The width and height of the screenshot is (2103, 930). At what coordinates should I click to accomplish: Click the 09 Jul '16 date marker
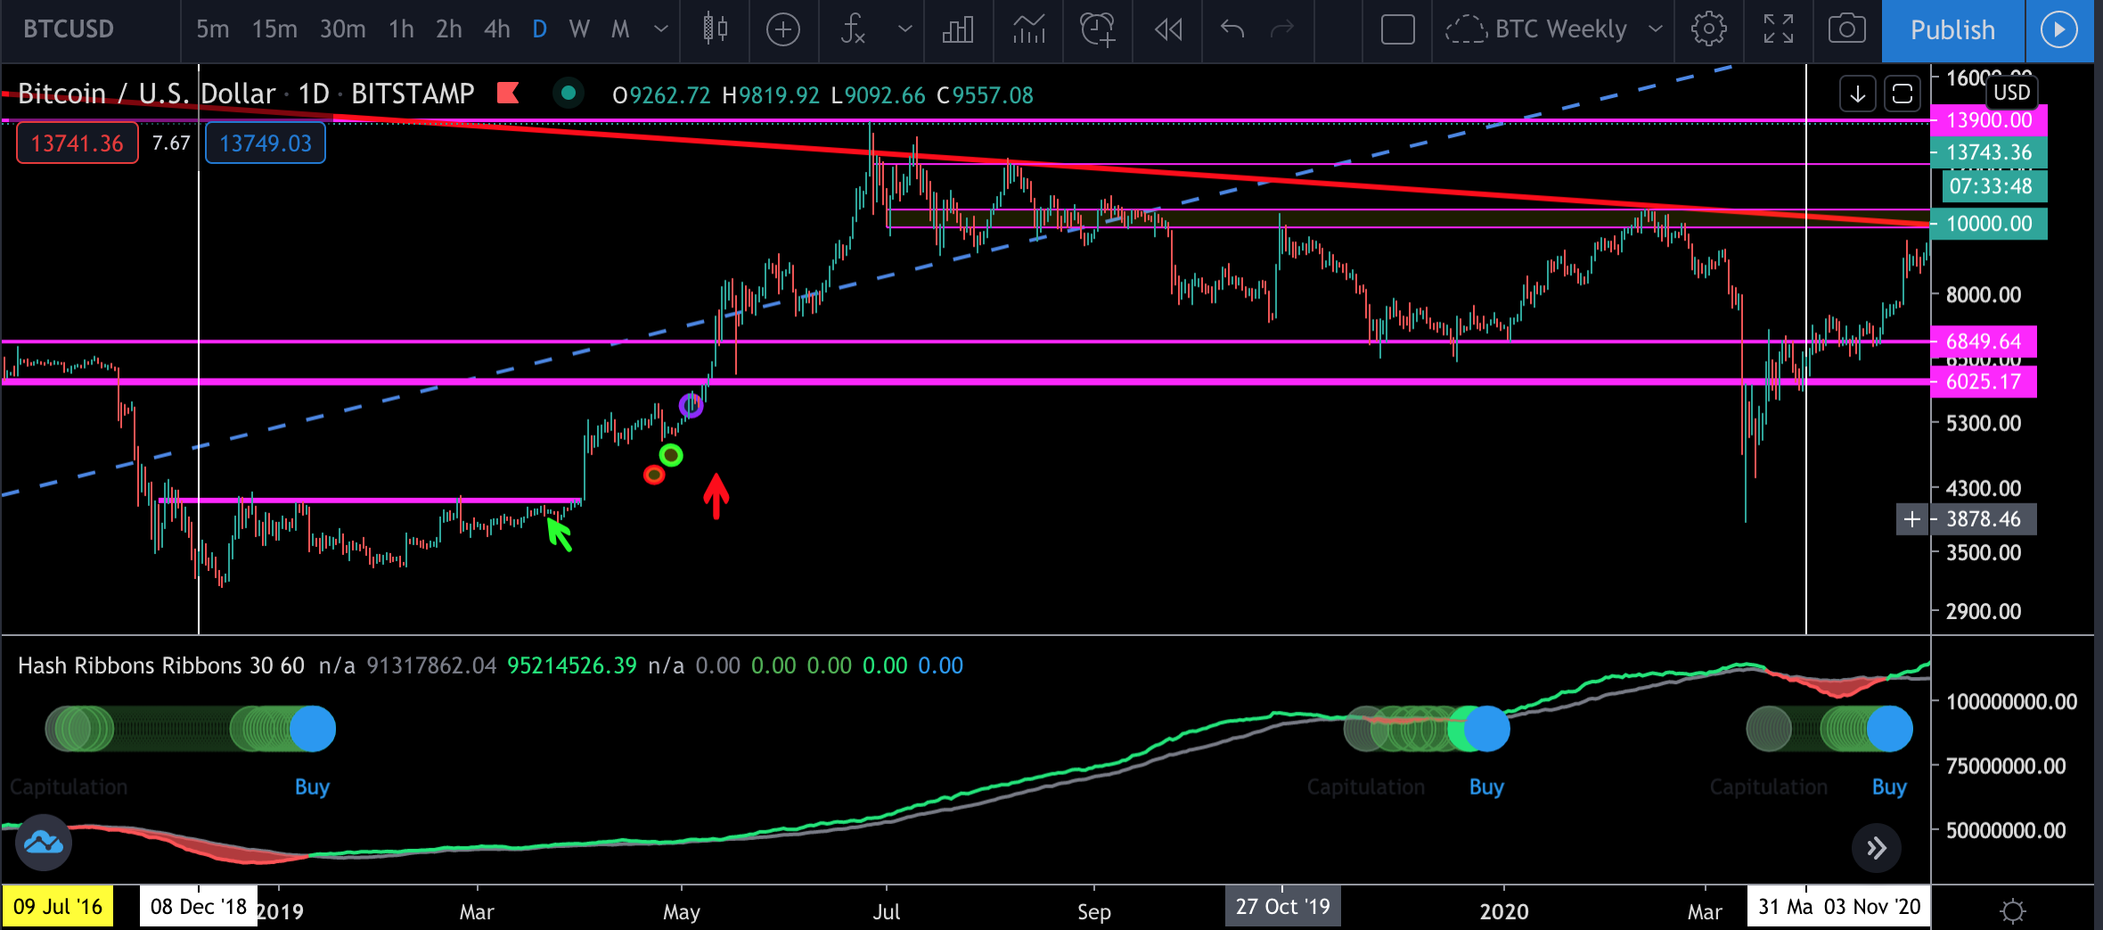[58, 907]
